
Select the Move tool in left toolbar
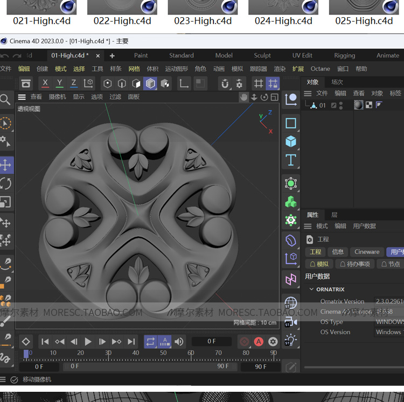point(6,165)
